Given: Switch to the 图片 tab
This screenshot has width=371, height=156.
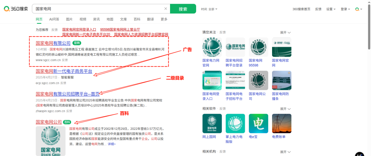Looking at the screenshot, I should (x=69, y=19).
